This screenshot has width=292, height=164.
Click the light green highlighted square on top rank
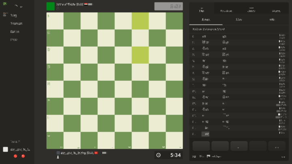click(140, 21)
